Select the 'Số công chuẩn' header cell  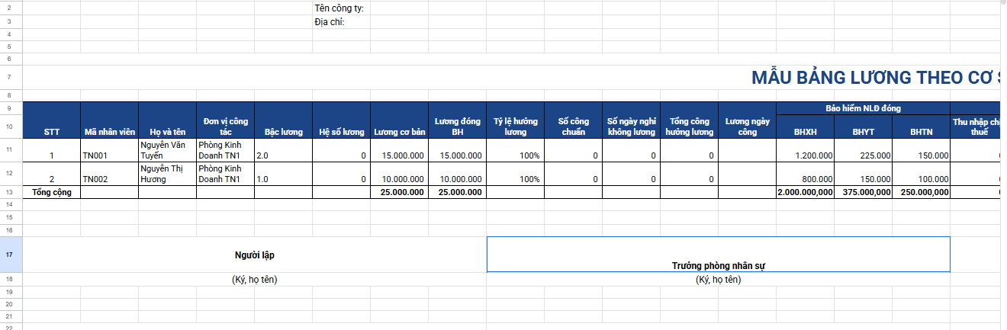click(574, 120)
